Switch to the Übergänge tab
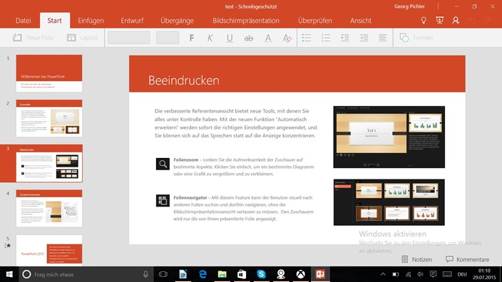 click(x=177, y=21)
